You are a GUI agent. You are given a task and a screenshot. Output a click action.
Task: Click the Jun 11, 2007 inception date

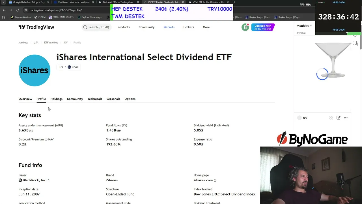pyautogui.click(x=29, y=194)
